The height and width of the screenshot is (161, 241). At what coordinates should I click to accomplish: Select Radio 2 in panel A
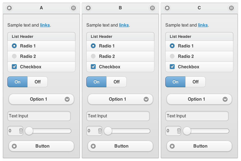(x=41, y=57)
